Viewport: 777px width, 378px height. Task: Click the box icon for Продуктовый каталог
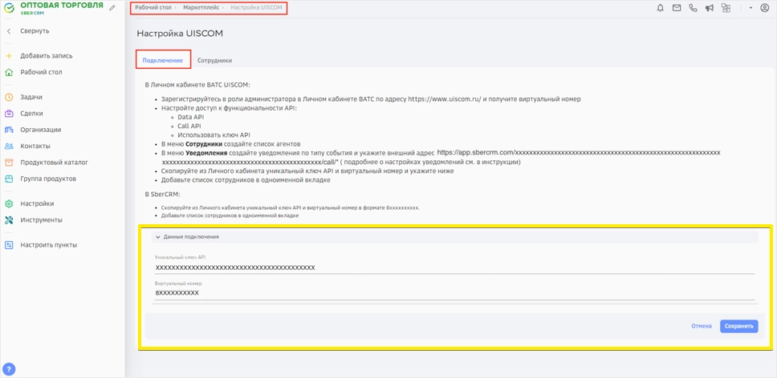pos(8,162)
